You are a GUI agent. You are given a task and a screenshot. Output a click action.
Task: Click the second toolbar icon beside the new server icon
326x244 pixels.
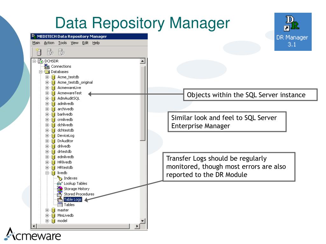(x=50, y=52)
